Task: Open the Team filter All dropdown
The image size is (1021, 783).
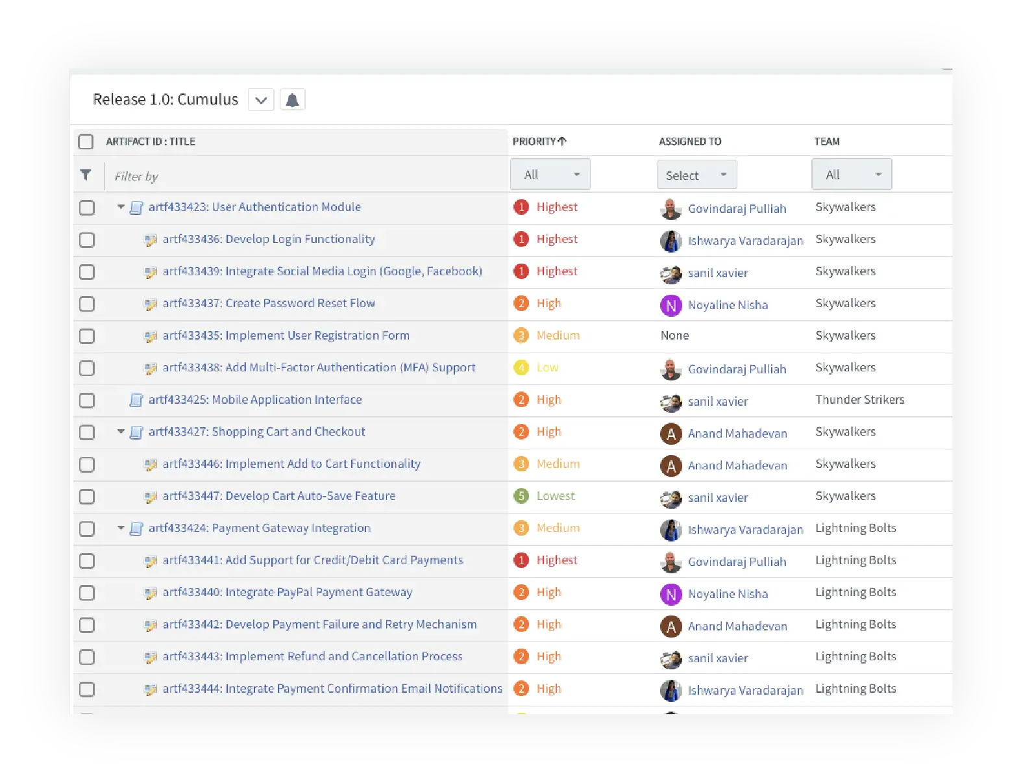Action: [851, 175]
